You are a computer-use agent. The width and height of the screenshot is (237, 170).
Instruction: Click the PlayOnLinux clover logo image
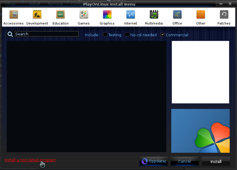(x=200, y=131)
